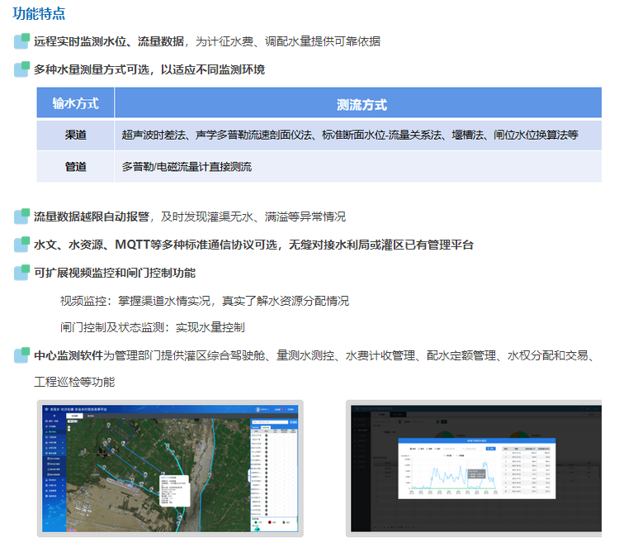The height and width of the screenshot is (552, 619).
Task: Open the satellite map platform screenshot
Action: (x=169, y=468)
